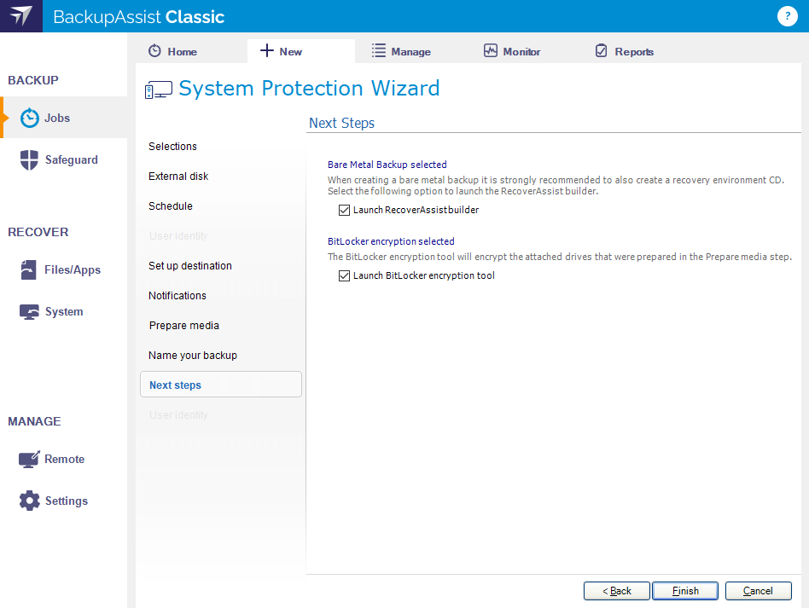Click the Manage list icon
The height and width of the screenshot is (608, 809).
coord(379,50)
